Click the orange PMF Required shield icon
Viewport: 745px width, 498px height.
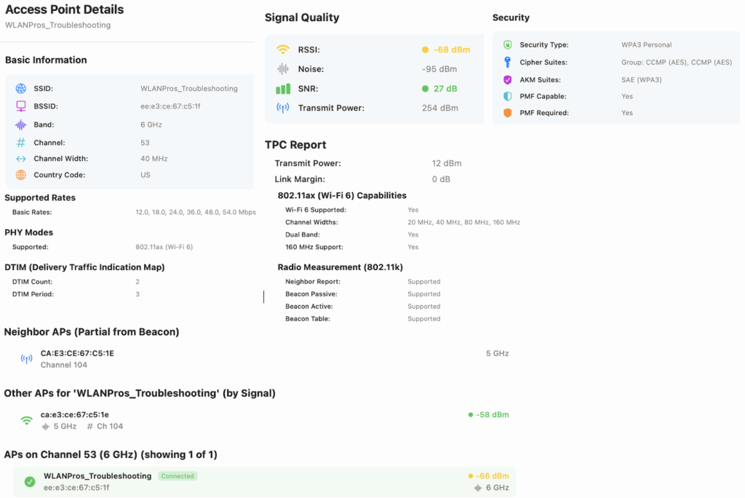508,114
